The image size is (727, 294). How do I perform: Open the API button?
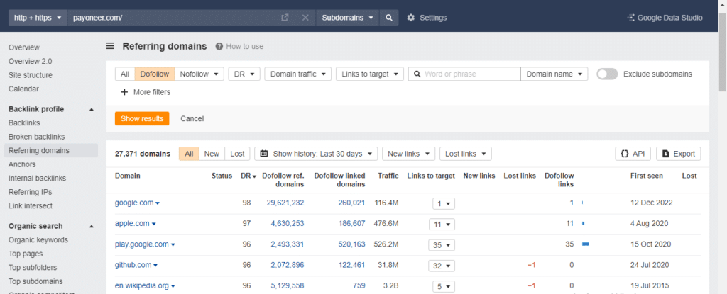pos(633,154)
